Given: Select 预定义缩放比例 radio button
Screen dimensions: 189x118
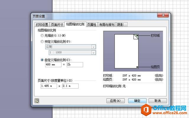Looking at the screenshot, I should (x=42, y=42).
